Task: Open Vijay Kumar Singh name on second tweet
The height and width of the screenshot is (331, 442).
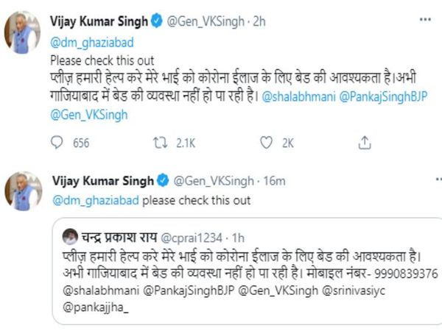Action: tap(102, 181)
